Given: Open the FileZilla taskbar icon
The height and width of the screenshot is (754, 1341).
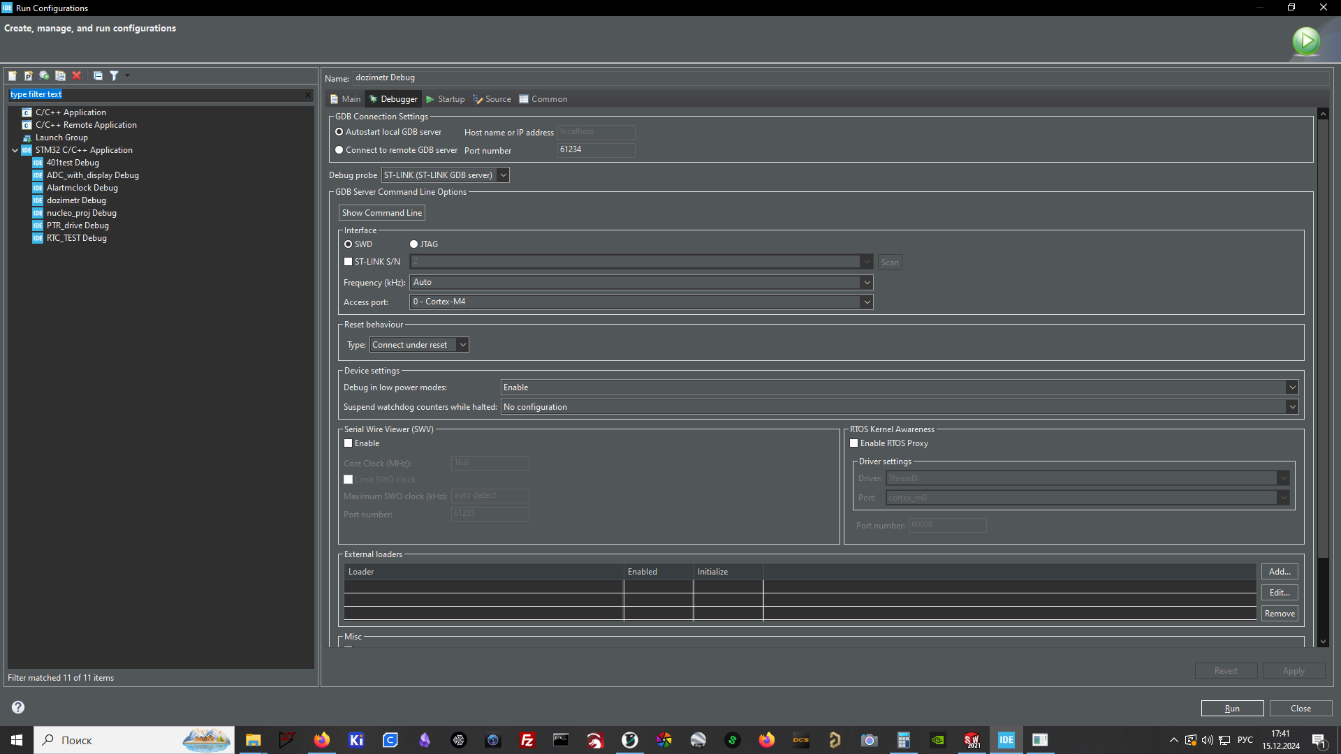Looking at the screenshot, I should coord(527,740).
